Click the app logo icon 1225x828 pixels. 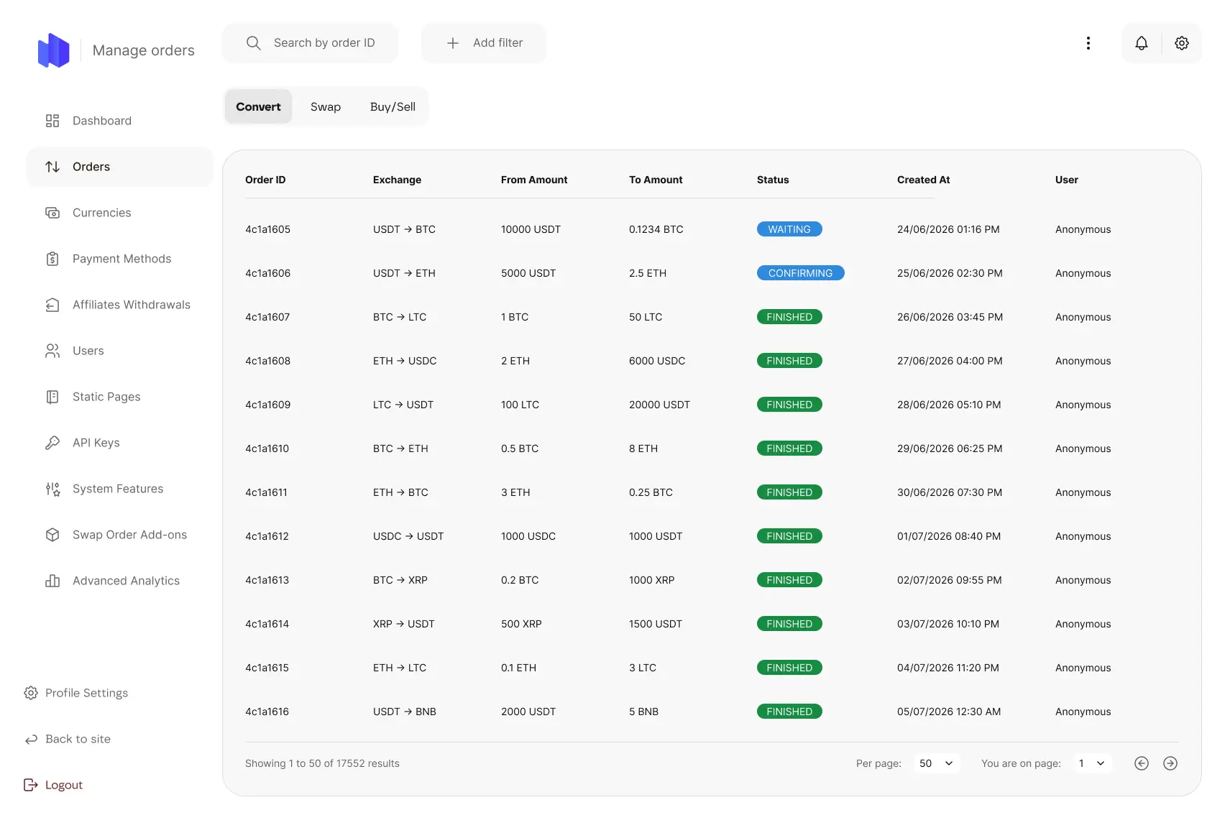(54, 50)
